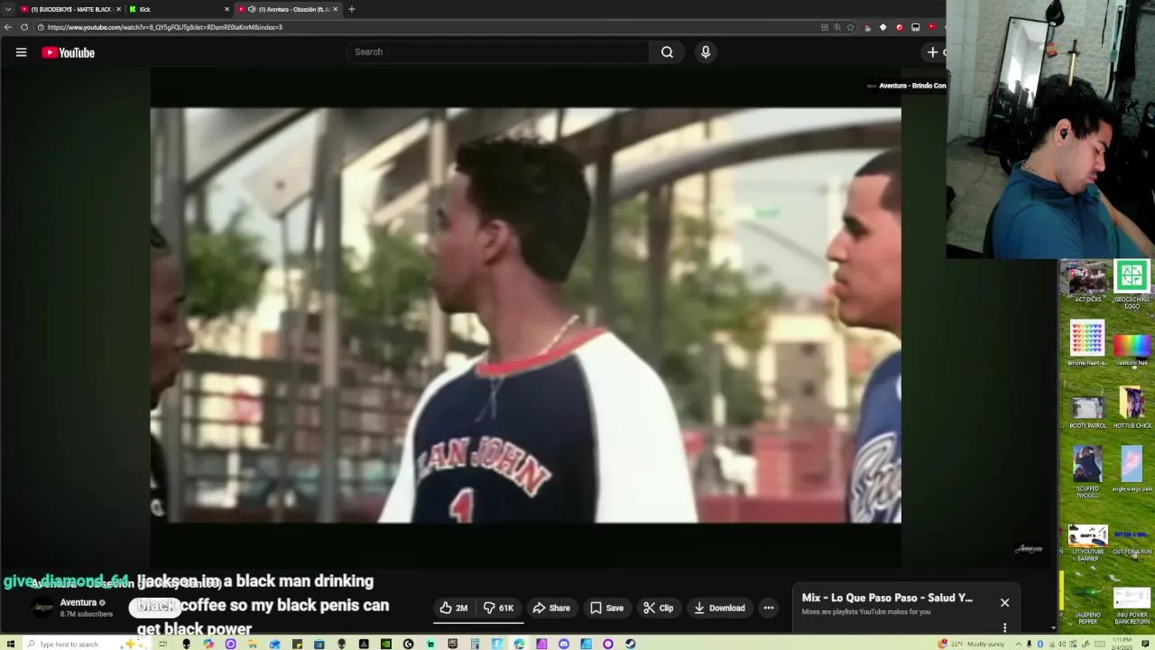Expand the browser tab search dropdown
This screenshot has width=1155, height=650.
click(7, 9)
